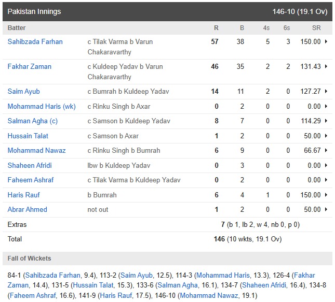Expand the Saim Ayub row arrow
335x302 pixels.
326,92
